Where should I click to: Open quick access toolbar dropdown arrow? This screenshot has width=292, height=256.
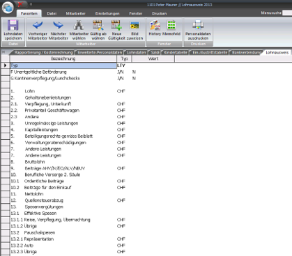coord(31,4)
